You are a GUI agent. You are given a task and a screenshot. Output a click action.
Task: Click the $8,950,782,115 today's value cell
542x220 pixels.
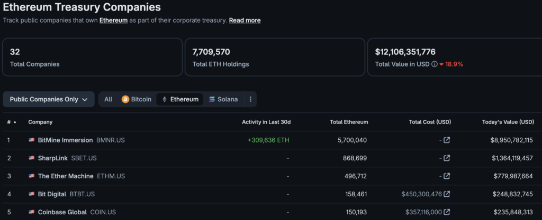[512, 140]
